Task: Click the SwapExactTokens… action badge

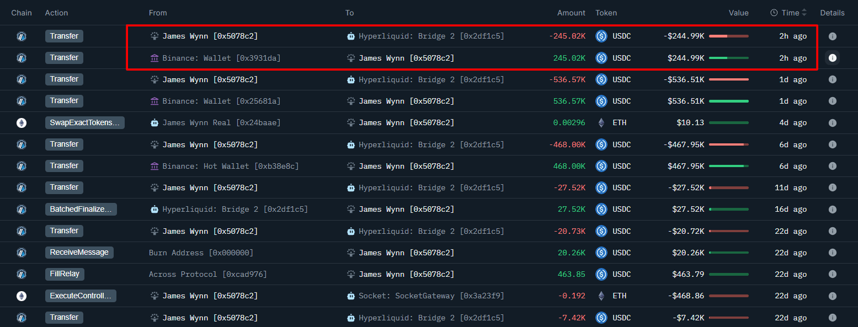Action: point(85,123)
